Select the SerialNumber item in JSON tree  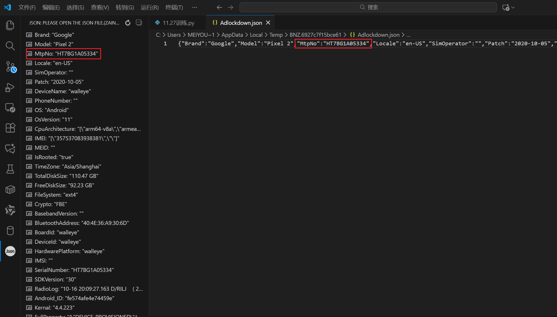click(74, 270)
